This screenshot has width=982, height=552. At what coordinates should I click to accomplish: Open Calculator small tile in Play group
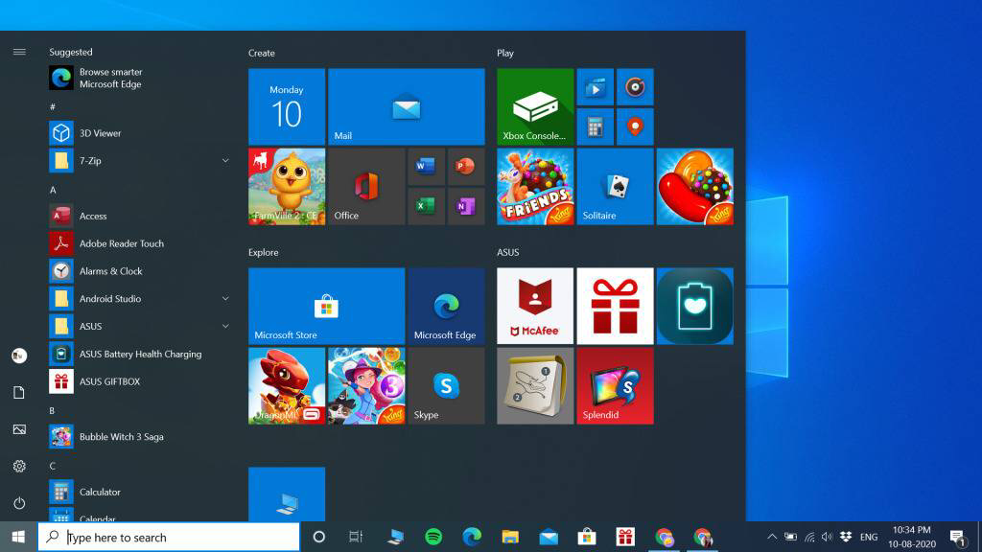pyautogui.click(x=595, y=127)
